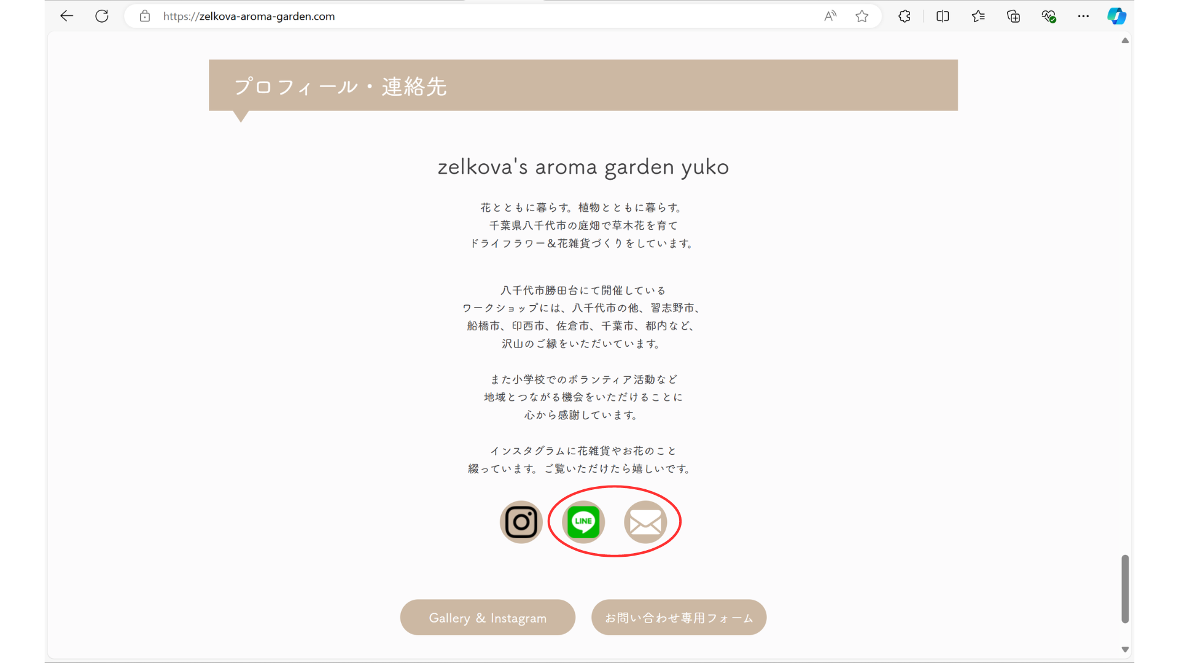Viewport: 1179px width, 663px height.
Task: Click the zelkova's aroma garden yuko title
Action: tap(583, 167)
